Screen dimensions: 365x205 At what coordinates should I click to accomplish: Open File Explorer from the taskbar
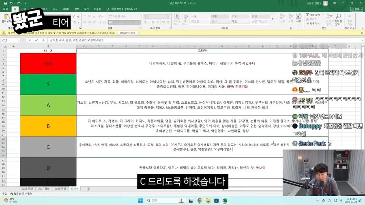(208, 201)
